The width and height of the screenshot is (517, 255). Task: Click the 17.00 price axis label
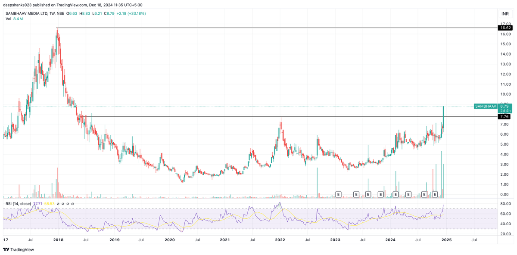click(505, 24)
